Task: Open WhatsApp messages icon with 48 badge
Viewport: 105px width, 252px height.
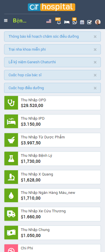Action: tap(75, 22)
